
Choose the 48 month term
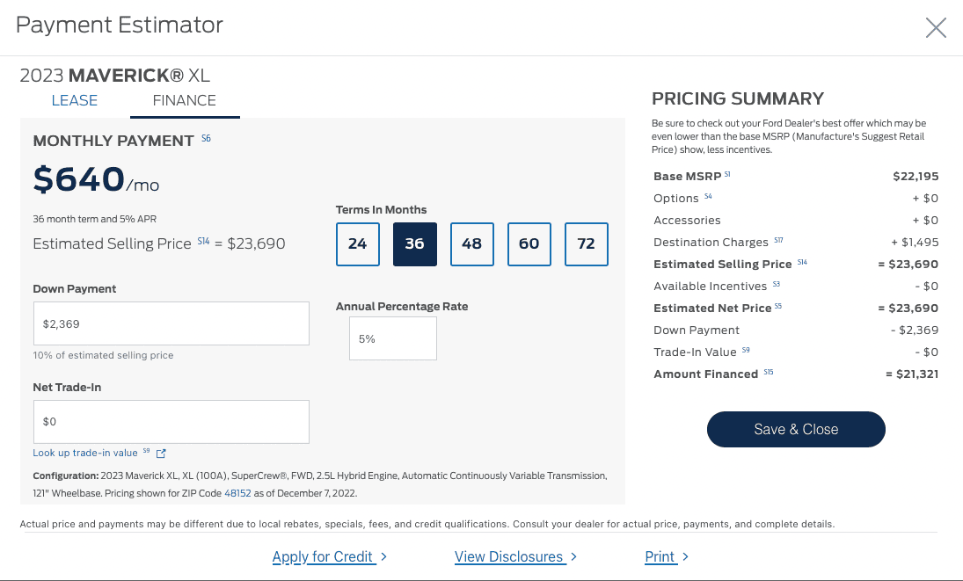point(471,244)
